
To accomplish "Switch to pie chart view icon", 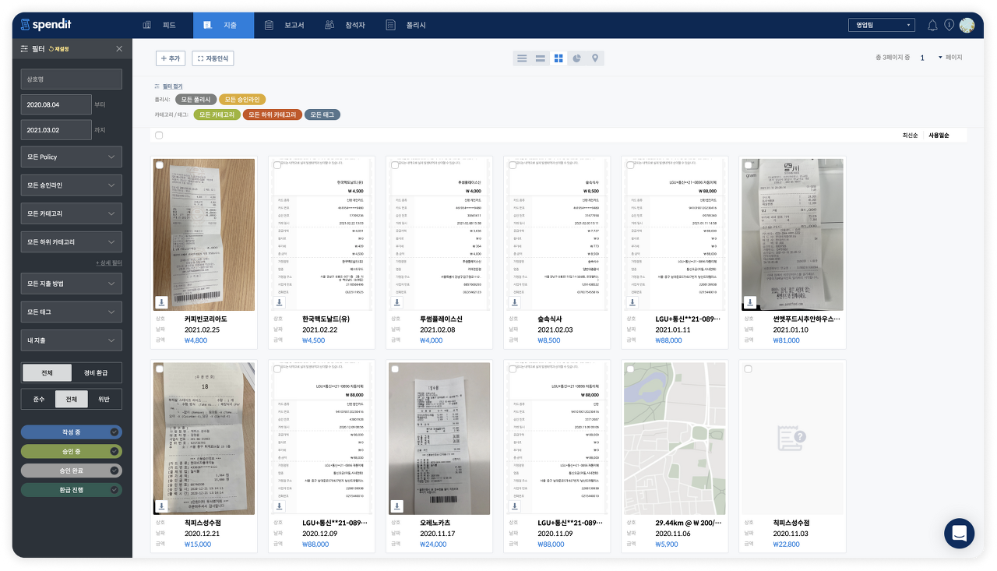I will click(577, 58).
